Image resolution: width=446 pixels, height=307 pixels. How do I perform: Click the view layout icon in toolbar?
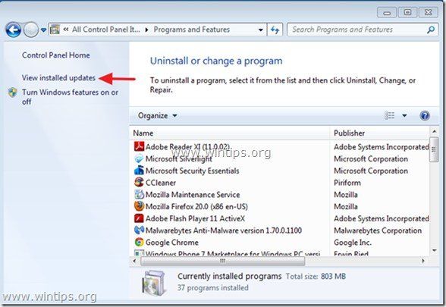(389, 116)
